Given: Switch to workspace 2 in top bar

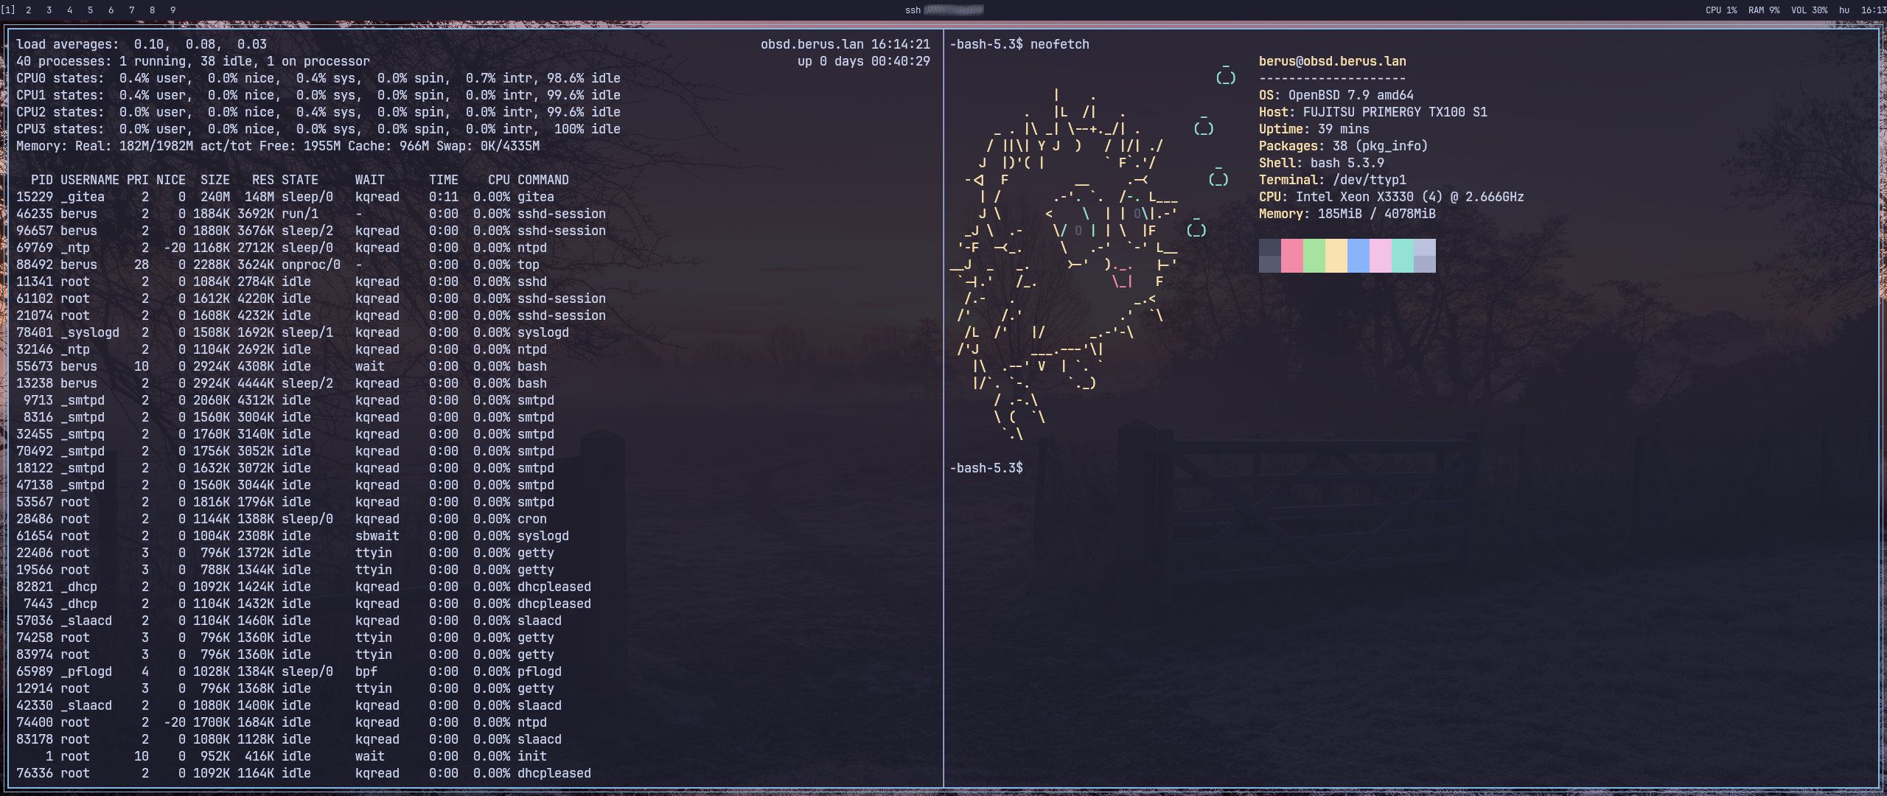Looking at the screenshot, I should point(28,10).
